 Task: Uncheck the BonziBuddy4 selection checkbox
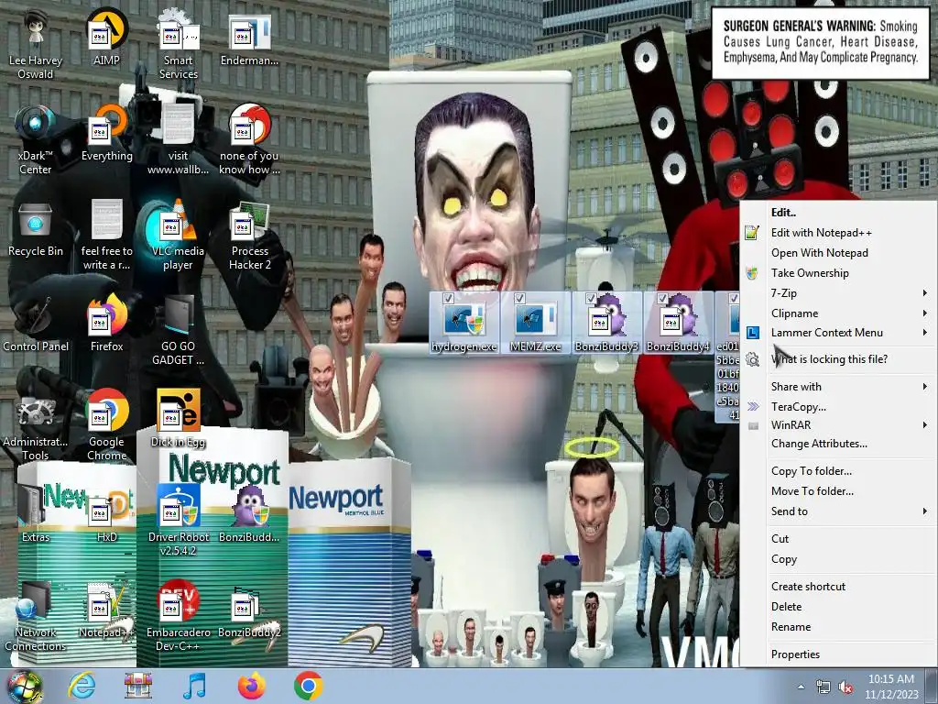[x=662, y=298]
